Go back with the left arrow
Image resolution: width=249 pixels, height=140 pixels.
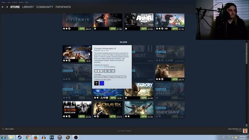(3, 7)
